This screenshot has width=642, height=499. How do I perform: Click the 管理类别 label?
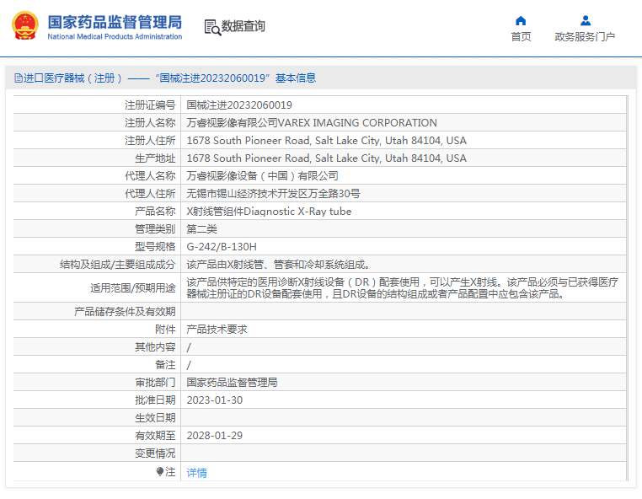click(x=155, y=229)
